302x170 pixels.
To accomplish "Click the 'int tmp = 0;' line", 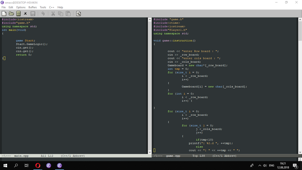I will pos(178,69).
